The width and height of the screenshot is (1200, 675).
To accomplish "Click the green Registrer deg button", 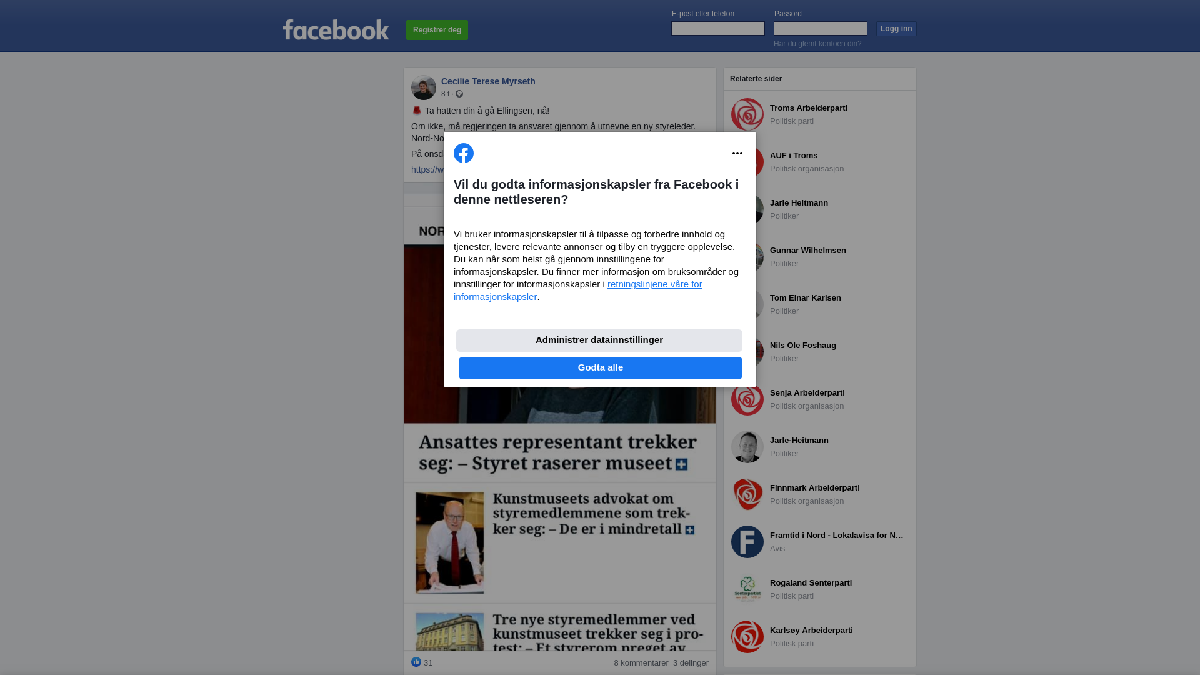I will tap(437, 30).
